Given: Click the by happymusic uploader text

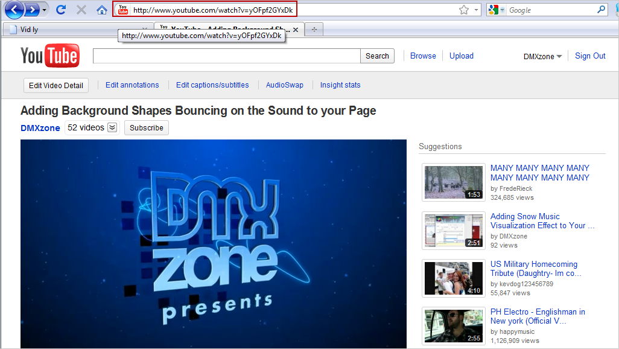Looking at the screenshot, I should pos(512,331).
